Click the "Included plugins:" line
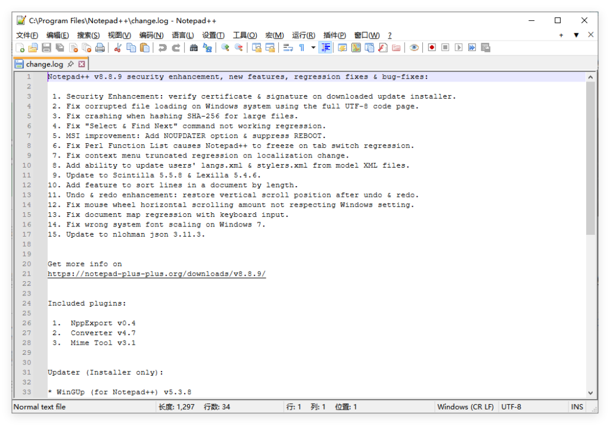610x425 pixels. point(87,303)
